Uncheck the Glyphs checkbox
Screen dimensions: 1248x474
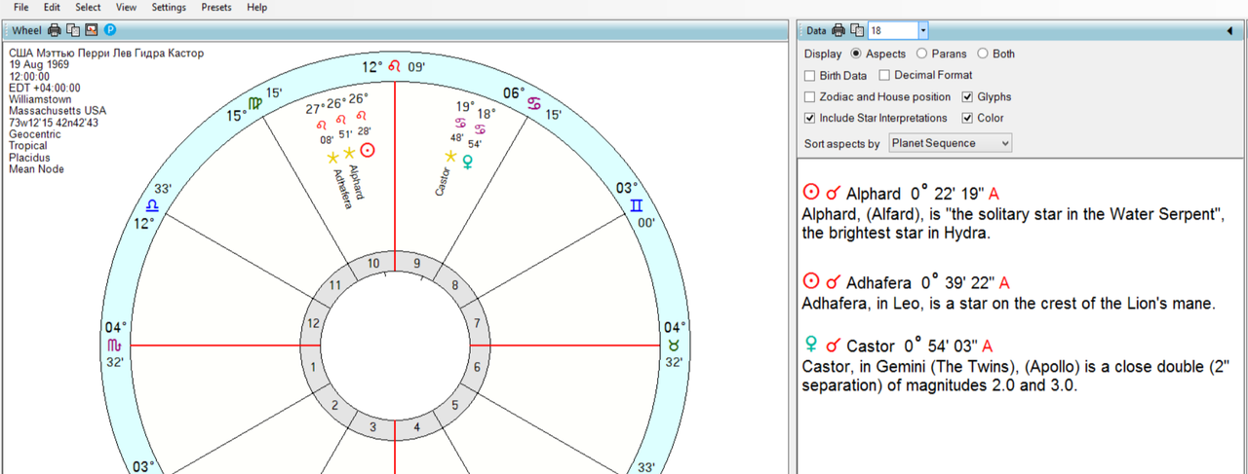point(968,96)
